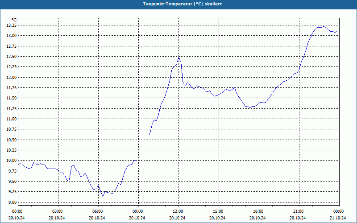Screen dimensions: 357x223
Task: Click the °C unit label on the axis
Action: click(x=14, y=20)
